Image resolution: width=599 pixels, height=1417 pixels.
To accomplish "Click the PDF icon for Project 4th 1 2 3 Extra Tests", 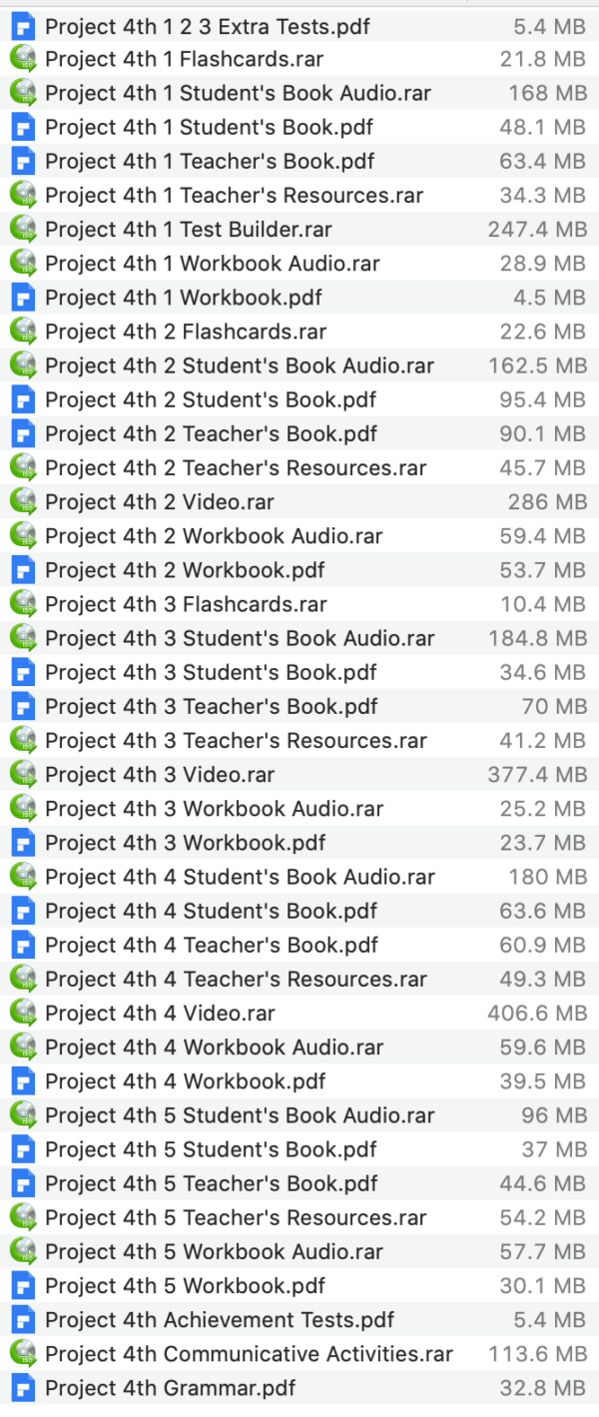I will pyautogui.click(x=22, y=26).
